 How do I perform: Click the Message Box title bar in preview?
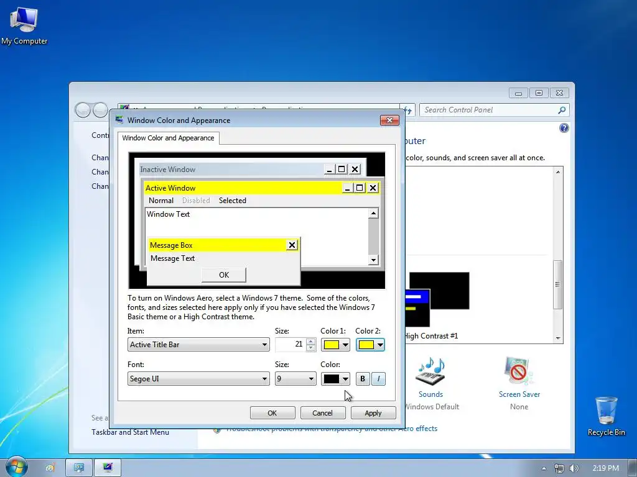(223, 245)
